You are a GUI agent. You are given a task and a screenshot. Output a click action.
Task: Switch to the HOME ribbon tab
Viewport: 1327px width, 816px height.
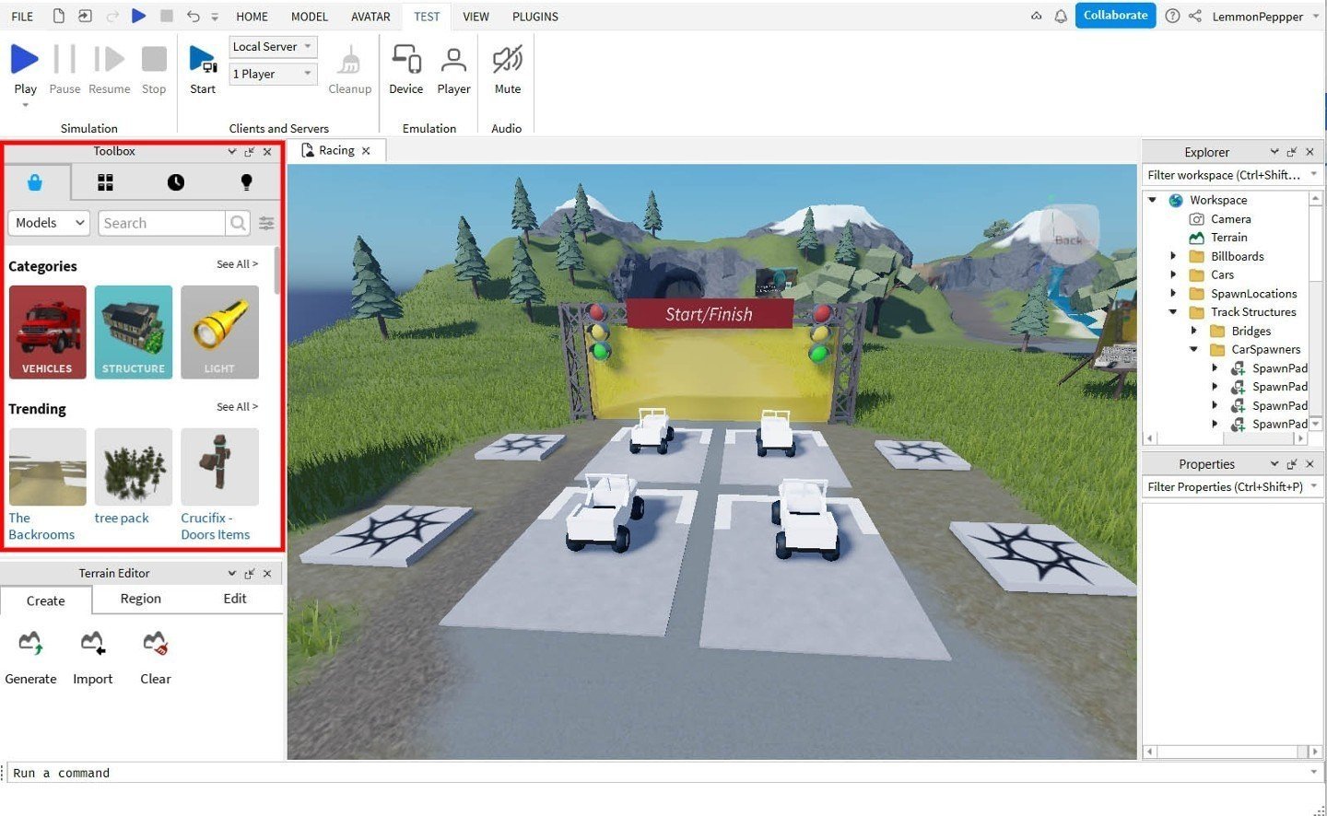coord(252,17)
